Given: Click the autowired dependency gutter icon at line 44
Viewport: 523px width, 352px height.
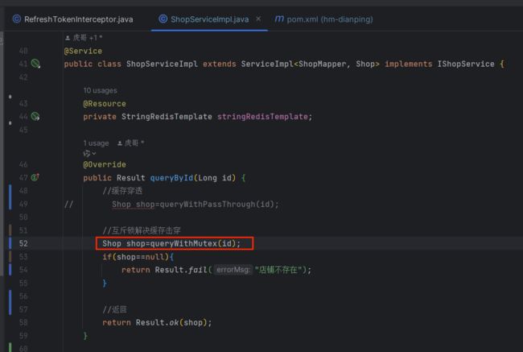Looking at the screenshot, I should [x=35, y=117].
